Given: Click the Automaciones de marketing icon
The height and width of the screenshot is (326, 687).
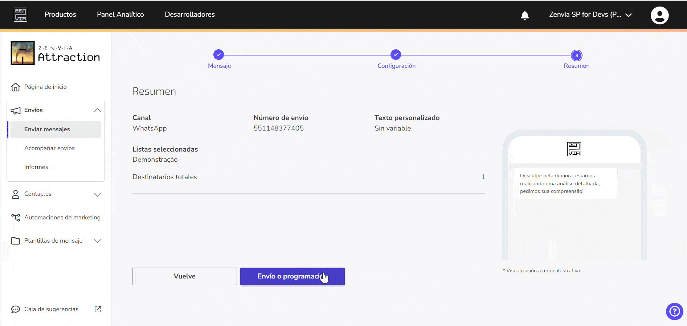Looking at the screenshot, I should tap(16, 218).
